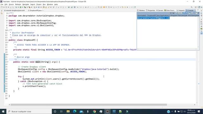The width and height of the screenshot is (203, 114).
Task: Click the Run Last Tool external tools icon
Action: pyautogui.click(x=29, y=7)
